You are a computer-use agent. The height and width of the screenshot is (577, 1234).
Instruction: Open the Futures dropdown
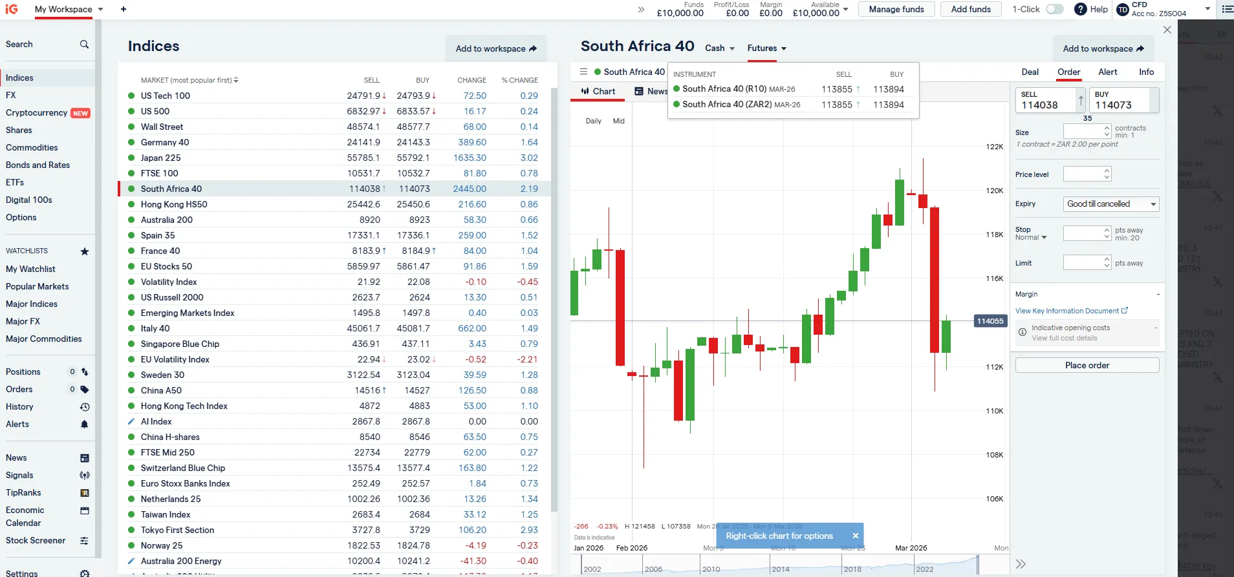(x=767, y=48)
